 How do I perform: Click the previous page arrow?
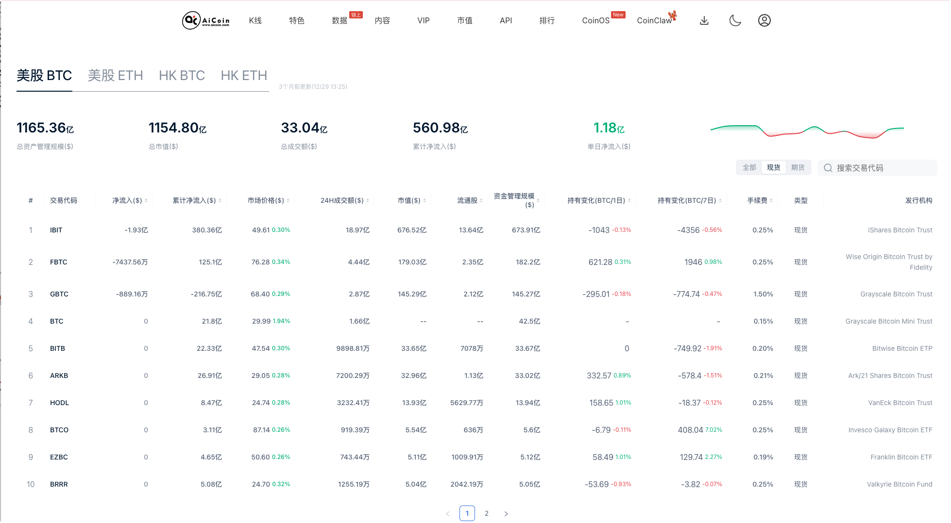(x=448, y=513)
